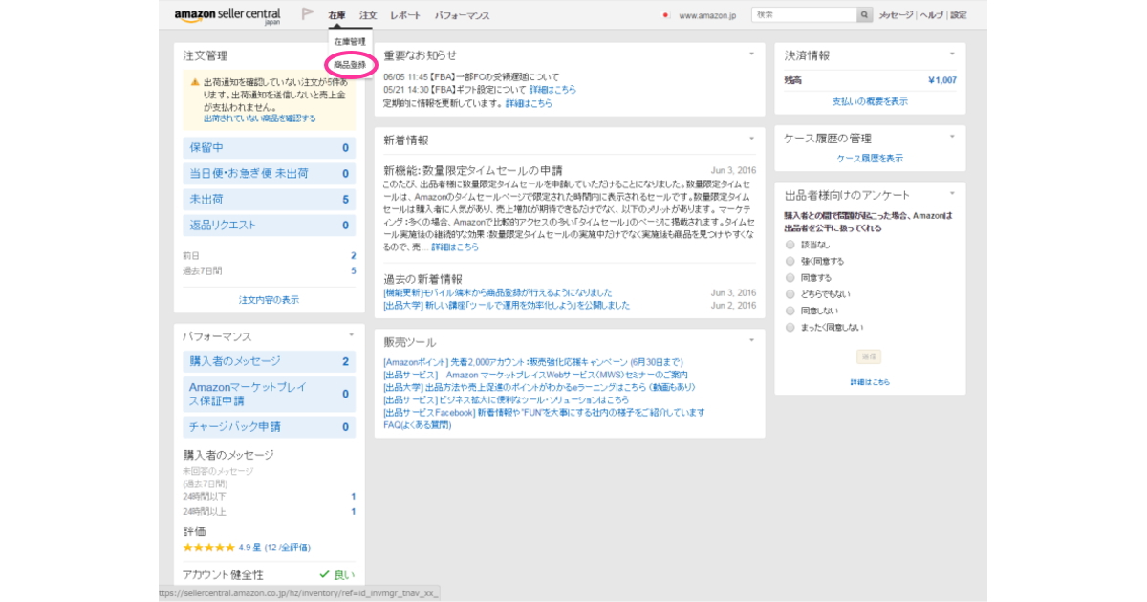Image resolution: width=1147 pixels, height=602 pixels.
Task: Open ビジネス拡大に便利なツール link
Action: point(506,399)
